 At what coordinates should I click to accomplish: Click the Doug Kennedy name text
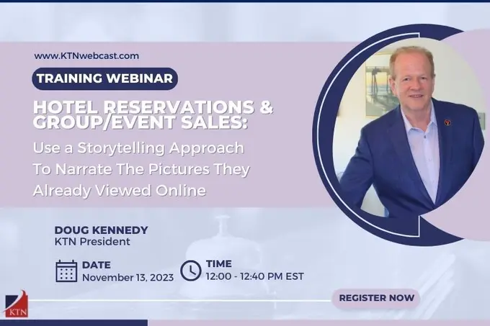point(102,230)
